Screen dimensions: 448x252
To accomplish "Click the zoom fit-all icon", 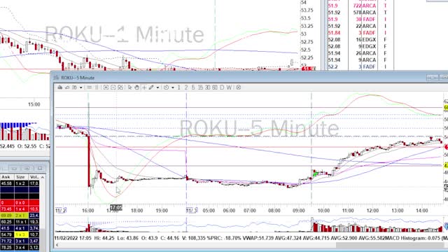I will (120, 87).
